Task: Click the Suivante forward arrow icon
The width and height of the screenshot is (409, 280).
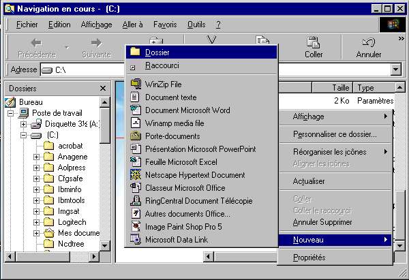Action: [x=95, y=42]
